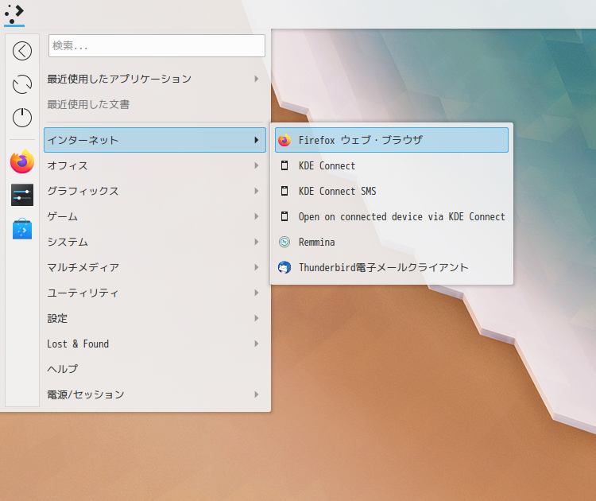Click the reboot circular arrows icon
596x501 pixels.
22,84
